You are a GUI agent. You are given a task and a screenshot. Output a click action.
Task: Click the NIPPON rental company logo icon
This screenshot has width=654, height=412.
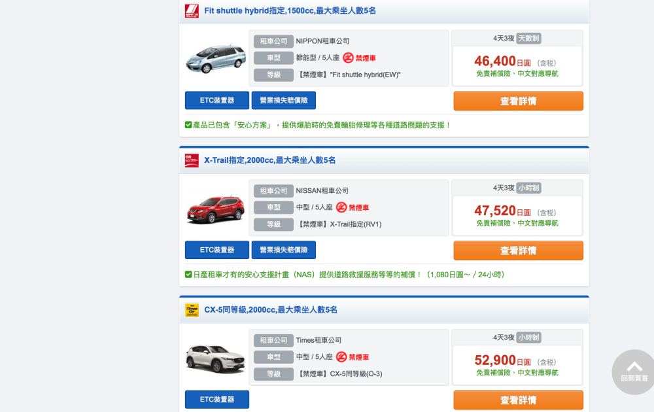point(192,11)
